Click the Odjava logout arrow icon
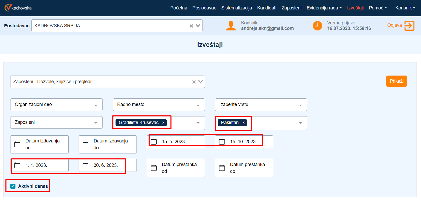The image size is (421, 202). (409, 26)
